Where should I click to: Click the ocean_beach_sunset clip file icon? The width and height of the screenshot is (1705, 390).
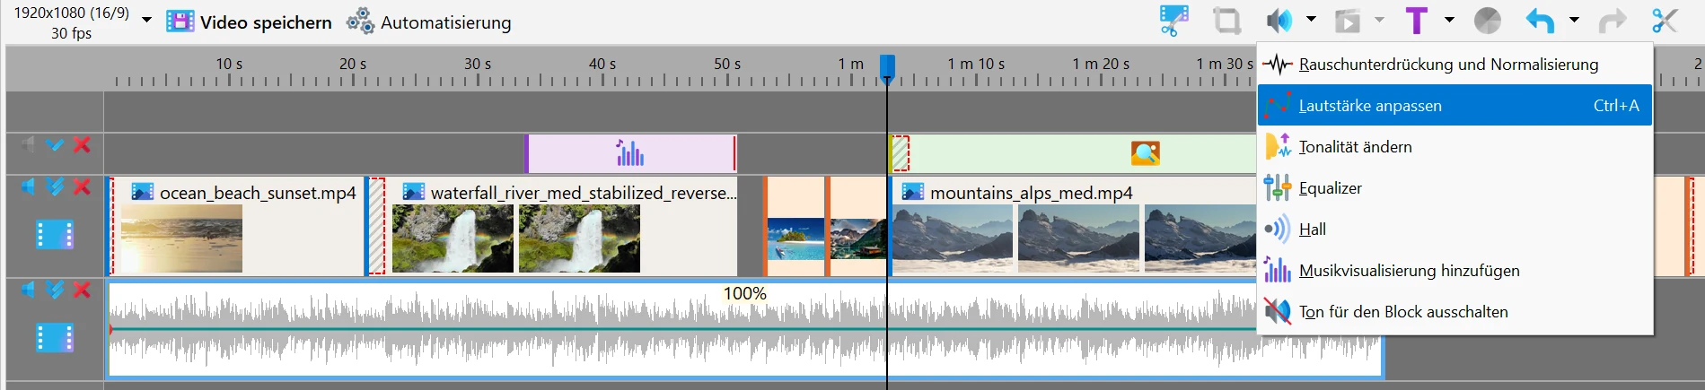tap(143, 192)
